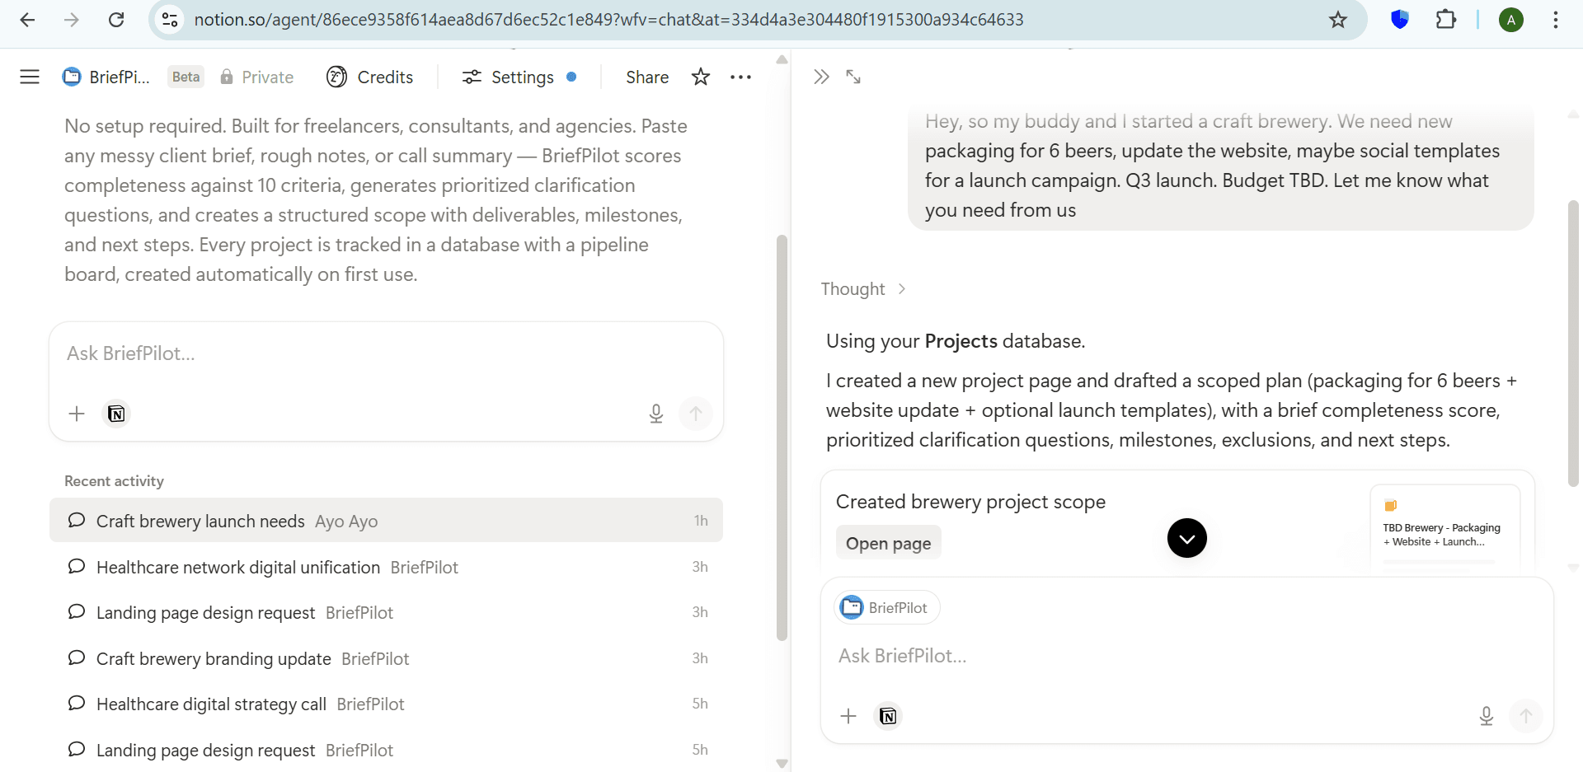Expand the Thought section
The image size is (1583, 772).
tap(862, 289)
